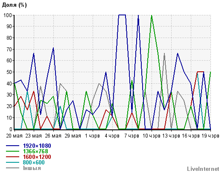
Task: Click the gray Іншыя legend label
Action: 32,168
